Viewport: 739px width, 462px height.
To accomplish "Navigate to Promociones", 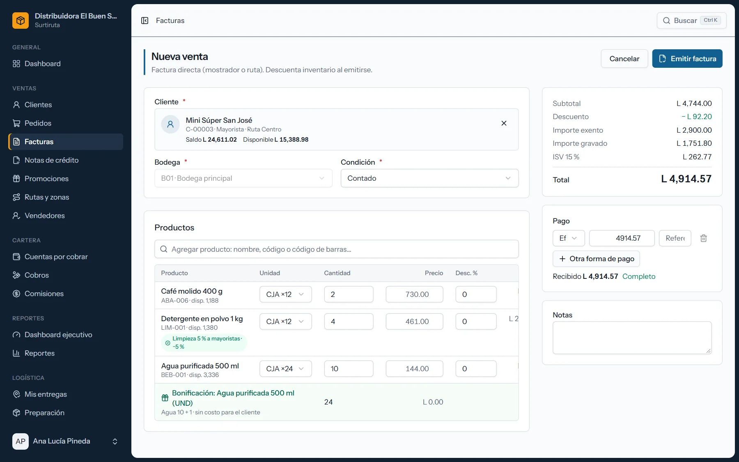I will [66, 179].
